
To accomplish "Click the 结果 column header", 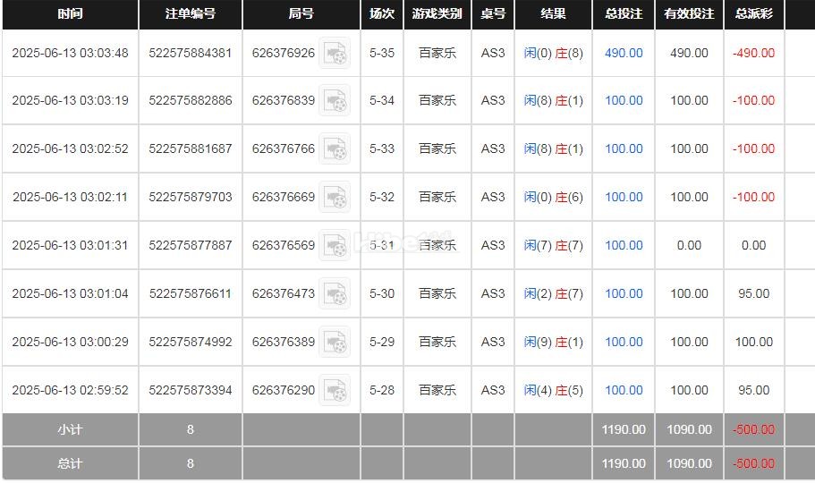I will point(553,14).
